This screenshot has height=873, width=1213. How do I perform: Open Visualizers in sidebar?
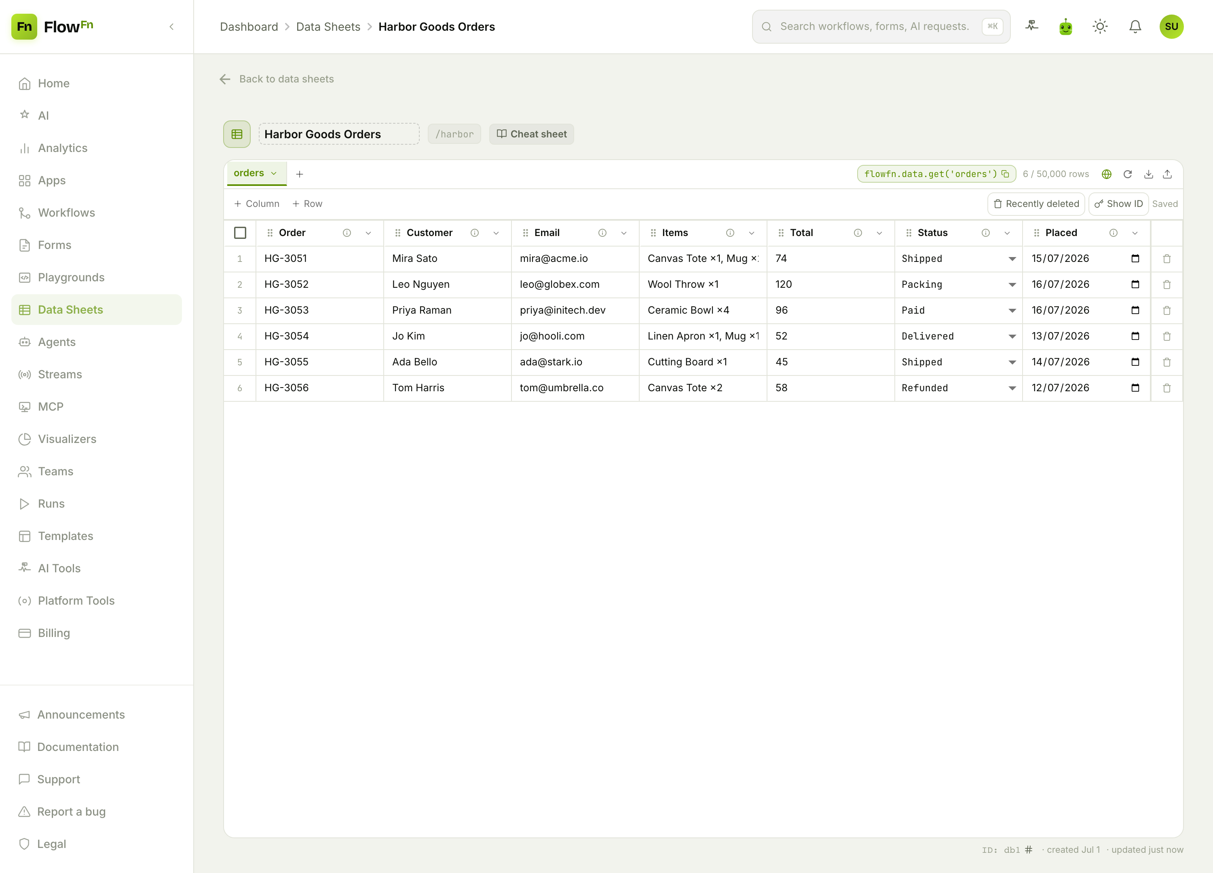[96, 439]
